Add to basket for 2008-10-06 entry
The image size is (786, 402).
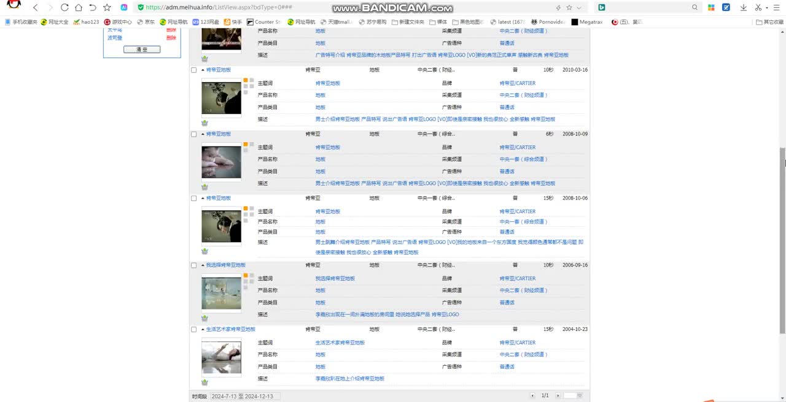(204, 251)
